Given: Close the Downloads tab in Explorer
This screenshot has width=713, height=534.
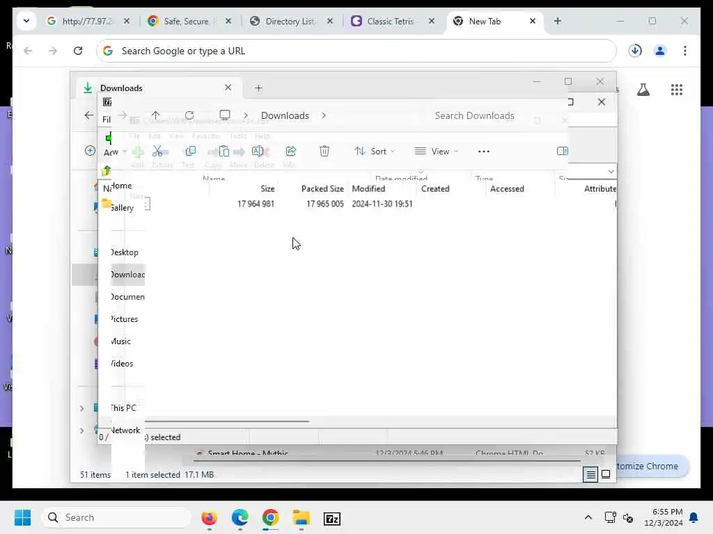Looking at the screenshot, I should tap(228, 88).
